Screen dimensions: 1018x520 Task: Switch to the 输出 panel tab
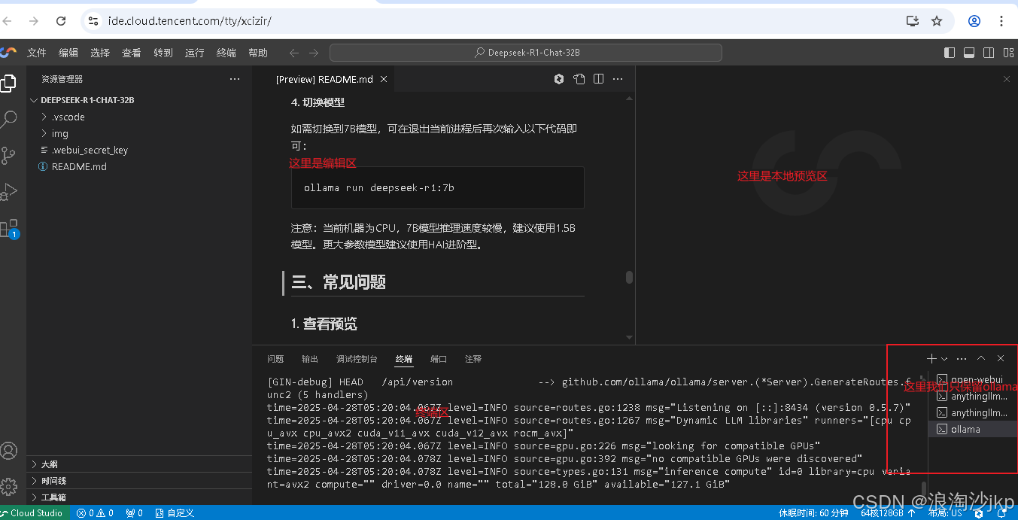click(310, 359)
